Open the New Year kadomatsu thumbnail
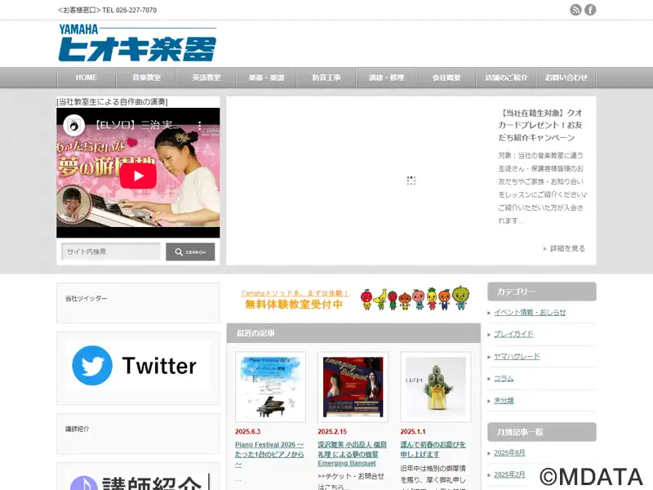Viewport: 653px width, 490px height. coord(436,387)
